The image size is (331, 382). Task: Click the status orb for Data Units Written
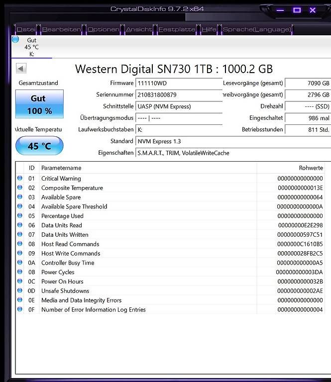coord(20,234)
